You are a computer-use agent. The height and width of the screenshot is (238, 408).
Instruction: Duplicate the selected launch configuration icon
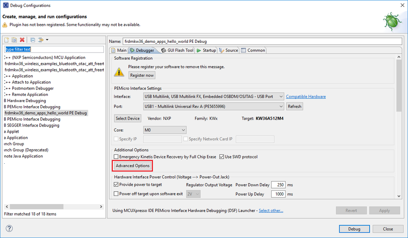[14, 40]
